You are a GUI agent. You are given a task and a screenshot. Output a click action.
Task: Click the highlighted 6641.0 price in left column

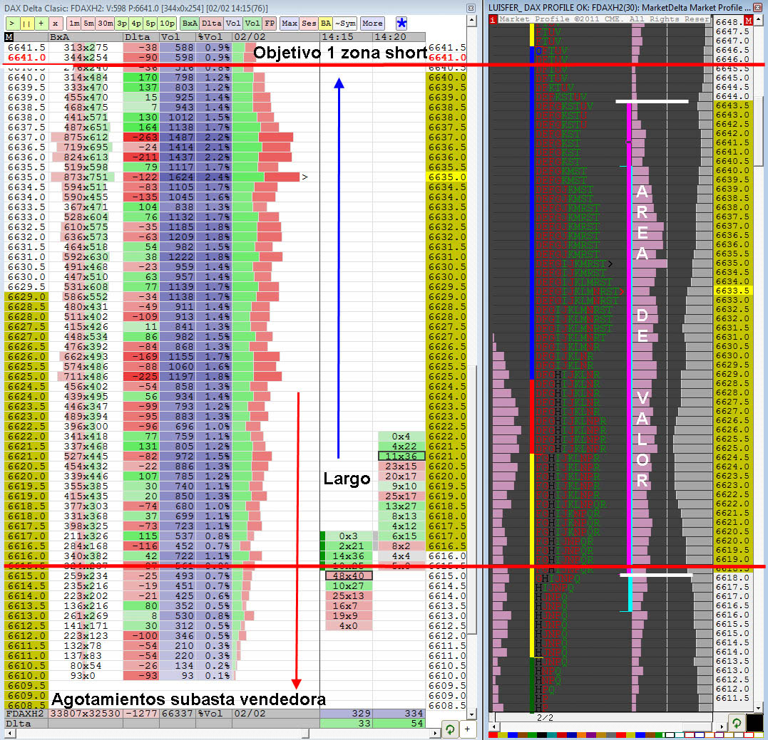26,57
